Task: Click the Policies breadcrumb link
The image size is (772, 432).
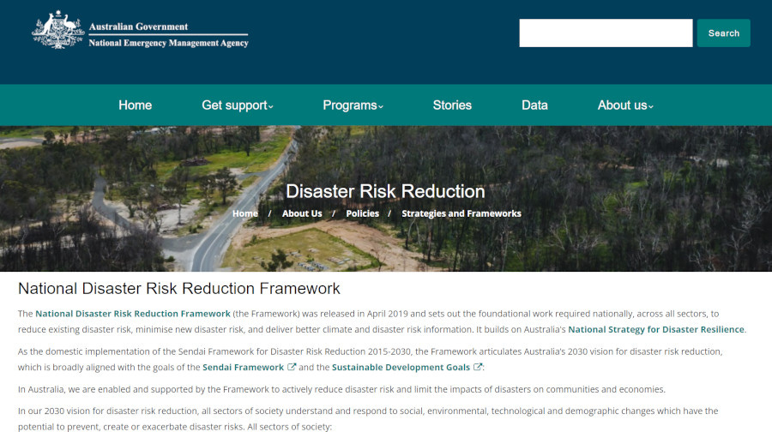Action: pos(362,213)
